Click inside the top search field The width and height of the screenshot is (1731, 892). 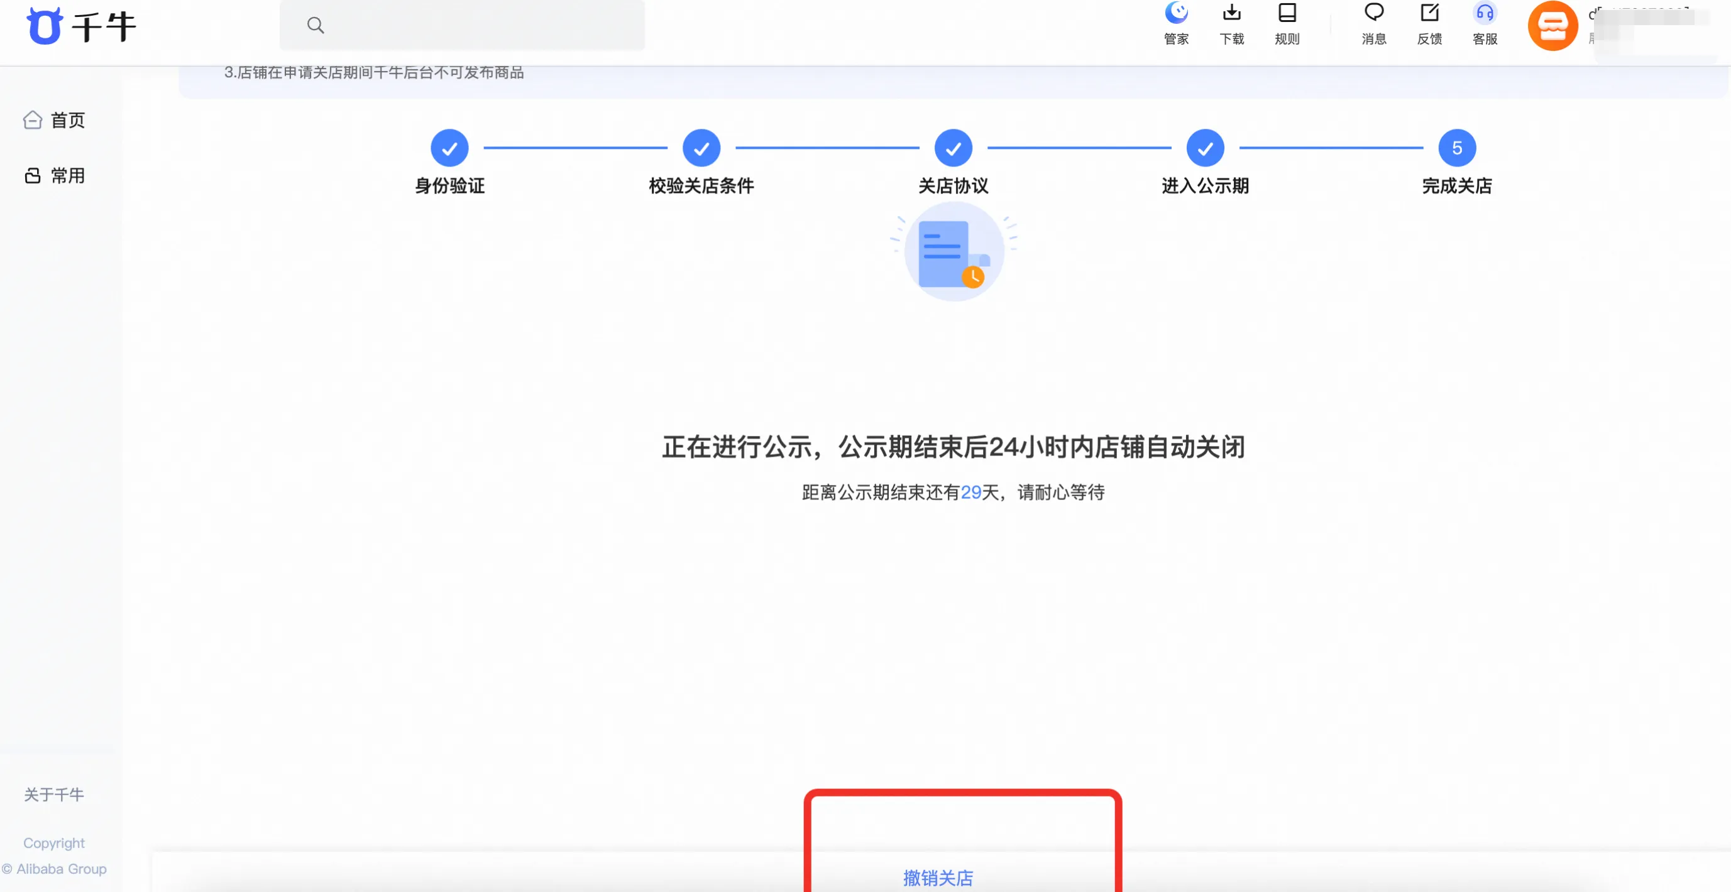tap(461, 26)
